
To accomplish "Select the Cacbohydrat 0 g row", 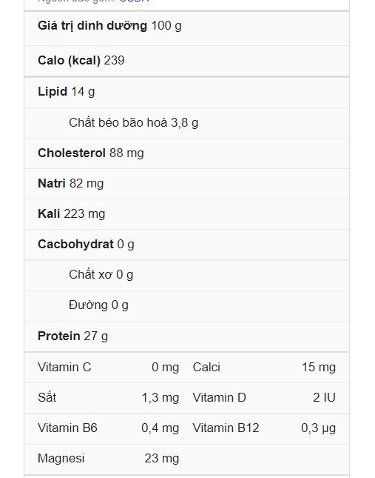I will coord(186,245).
